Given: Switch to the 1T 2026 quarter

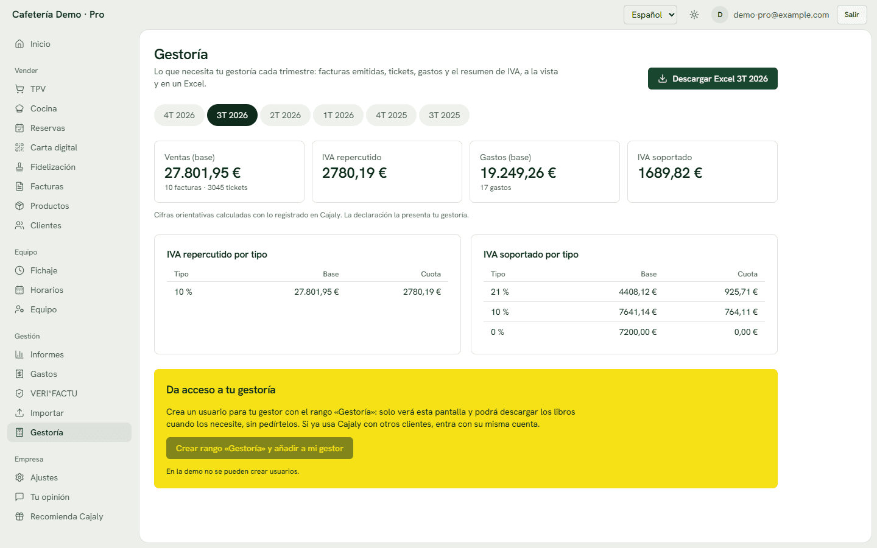Looking at the screenshot, I should 339,115.
